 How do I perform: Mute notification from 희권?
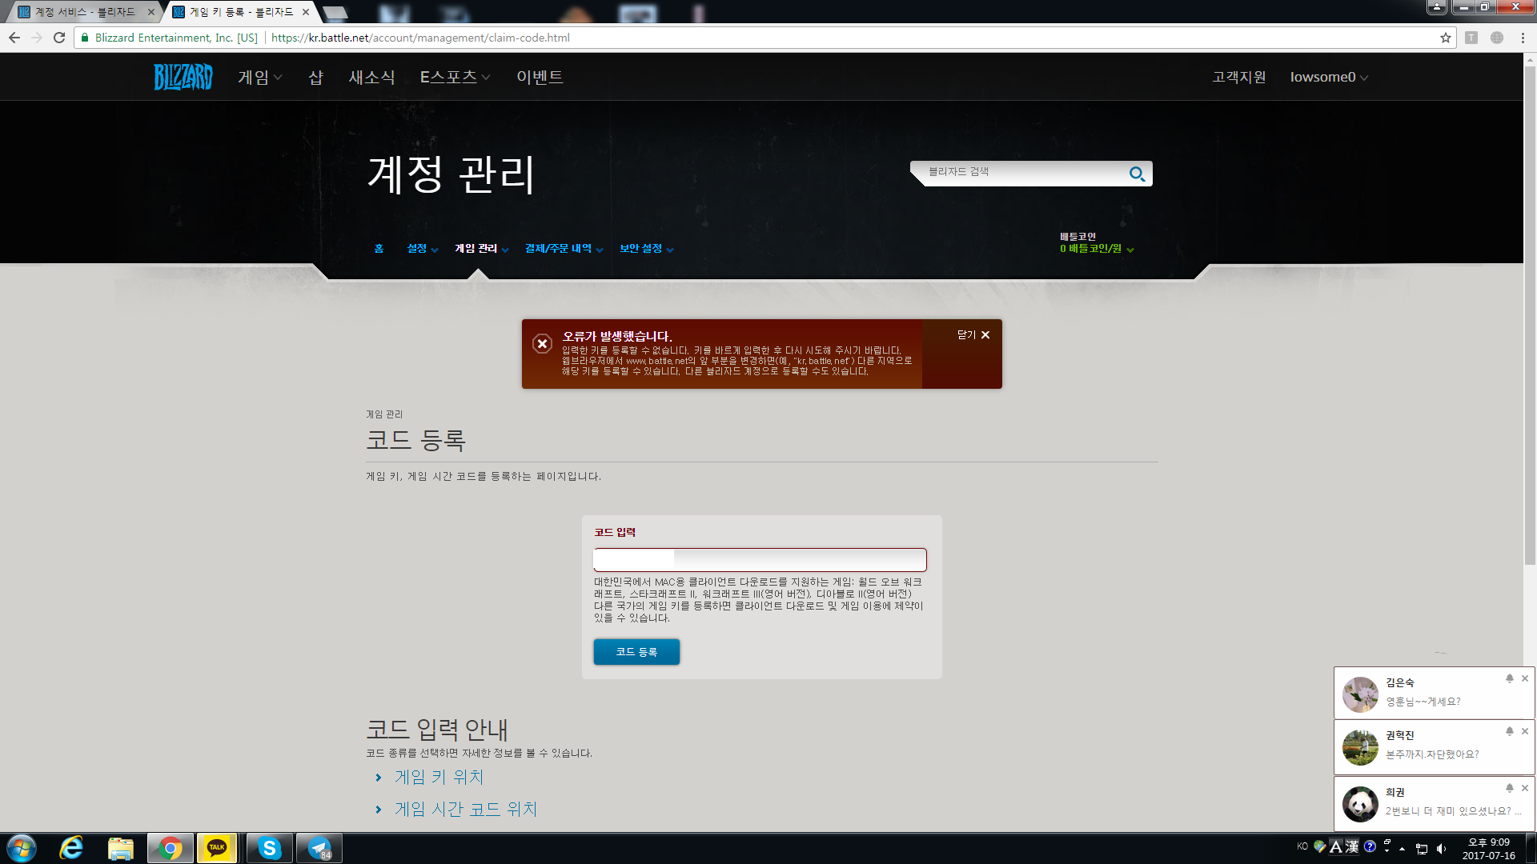click(x=1510, y=788)
